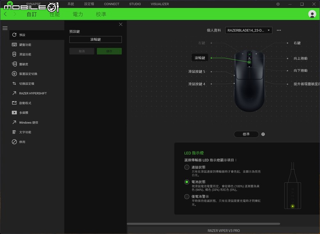Open settings gear in title bar
This screenshot has height=234, width=320.
coord(278,4)
